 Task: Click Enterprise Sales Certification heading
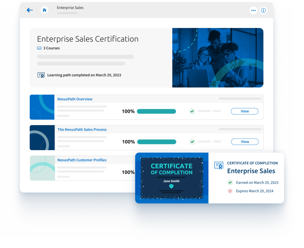pyautogui.click(x=88, y=39)
